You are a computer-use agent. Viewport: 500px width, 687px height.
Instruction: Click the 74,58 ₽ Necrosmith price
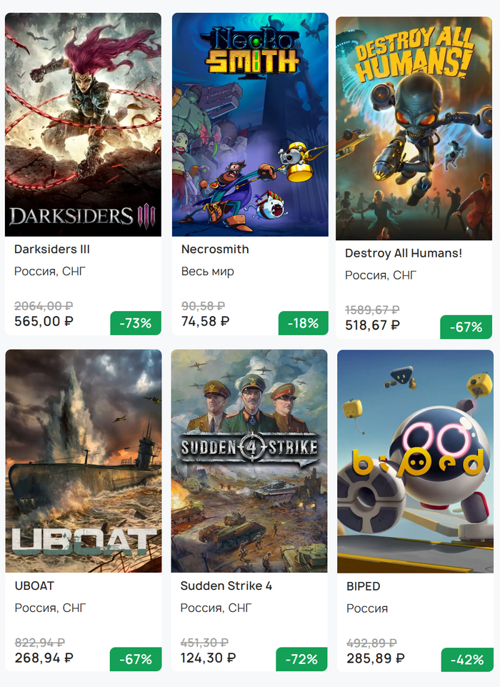(205, 322)
